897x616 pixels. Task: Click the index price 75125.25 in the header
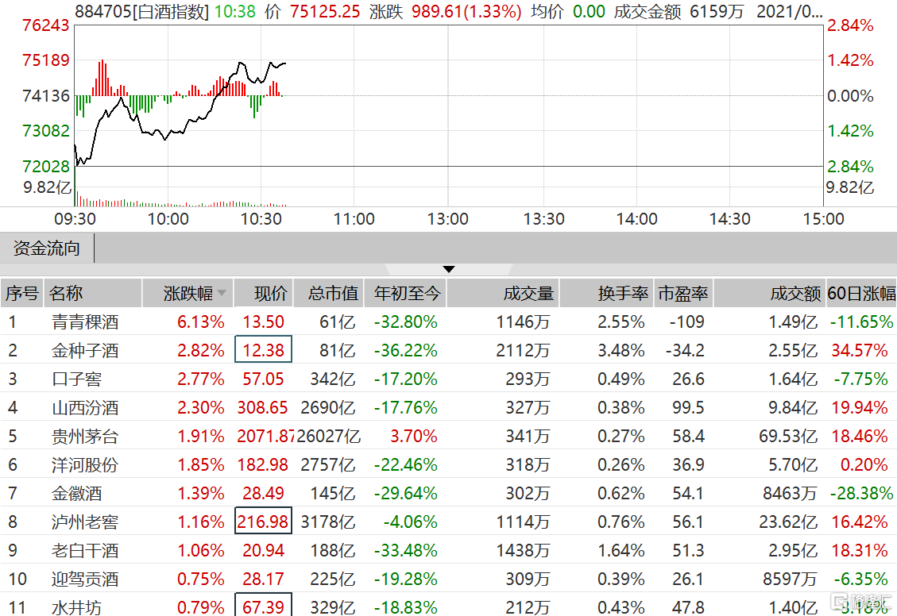click(x=325, y=11)
